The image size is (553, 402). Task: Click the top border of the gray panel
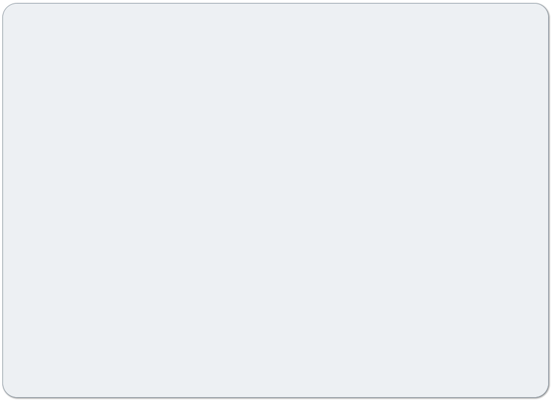tap(276, 4)
